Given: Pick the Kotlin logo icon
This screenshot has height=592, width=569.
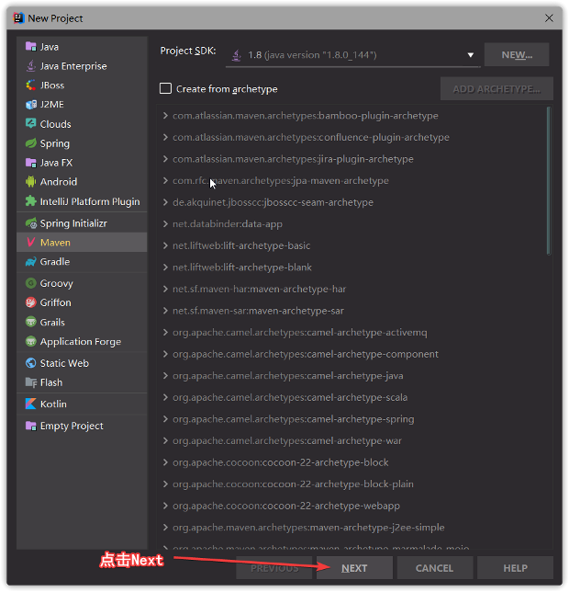Looking at the screenshot, I should point(30,404).
